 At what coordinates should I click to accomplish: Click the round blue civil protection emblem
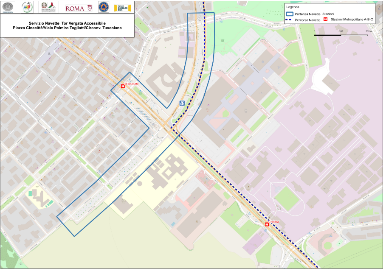tap(103, 7)
